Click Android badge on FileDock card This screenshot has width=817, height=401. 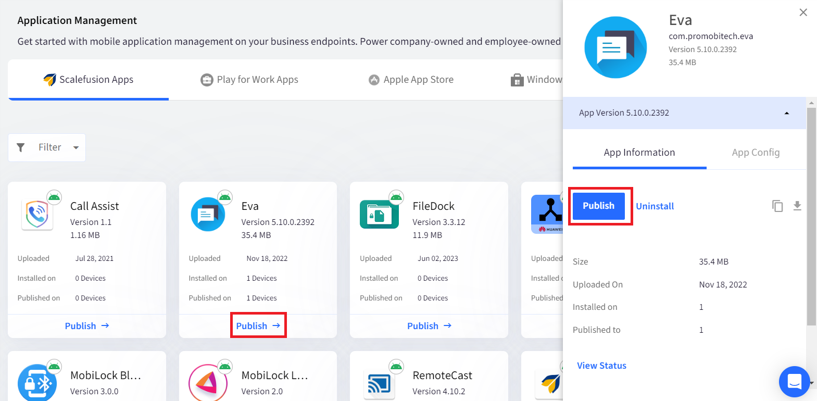[x=396, y=197]
